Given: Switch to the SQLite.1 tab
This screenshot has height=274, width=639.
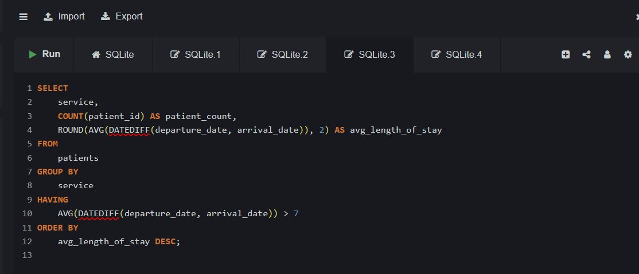Looking at the screenshot, I should point(196,54).
